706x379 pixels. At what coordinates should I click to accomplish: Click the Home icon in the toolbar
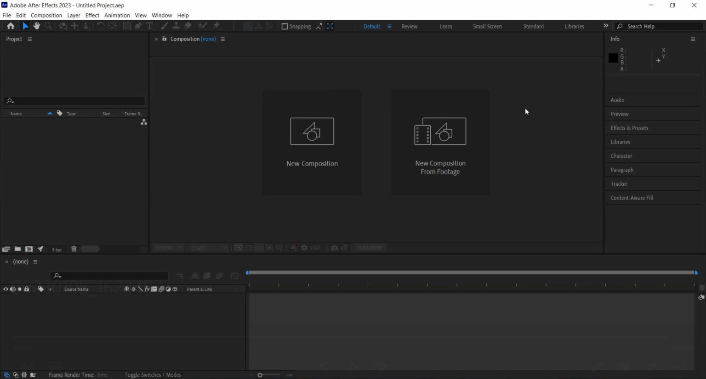click(x=10, y=26)
